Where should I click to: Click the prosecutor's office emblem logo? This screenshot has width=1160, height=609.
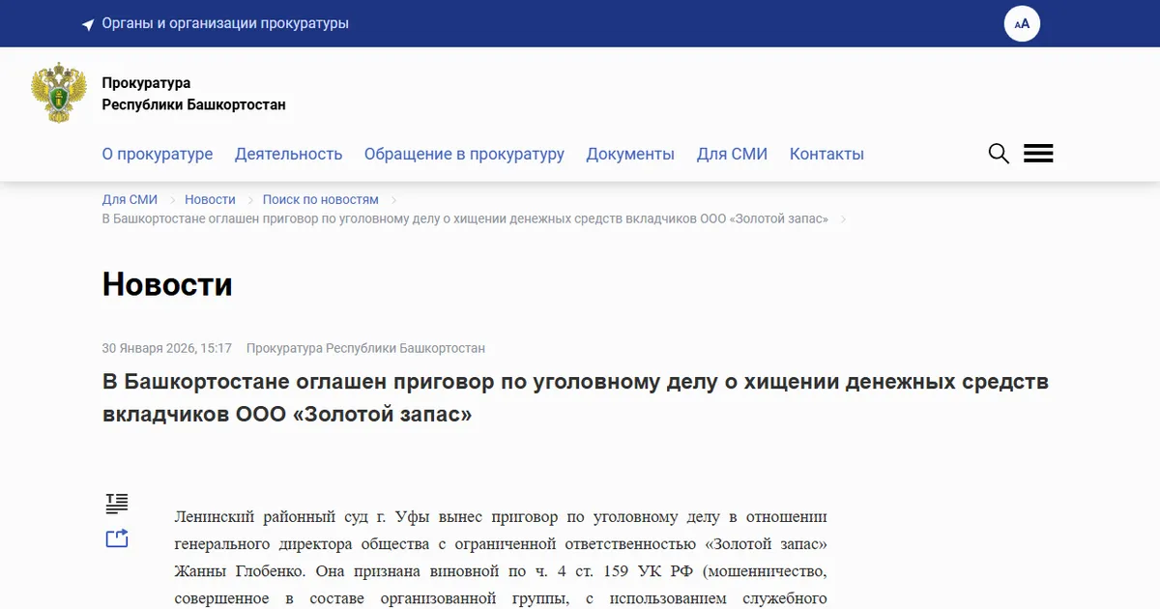tap(59, 93)
